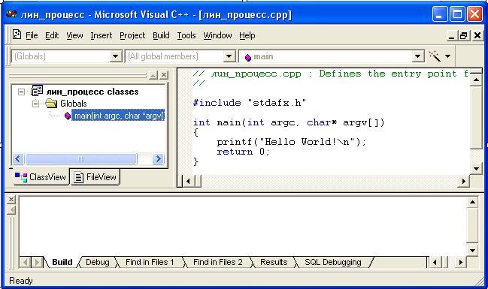Click the Visual C++ title bar app icon
Image resolution: width=488 pixels, height=289 pixels.
pos(11,14)
